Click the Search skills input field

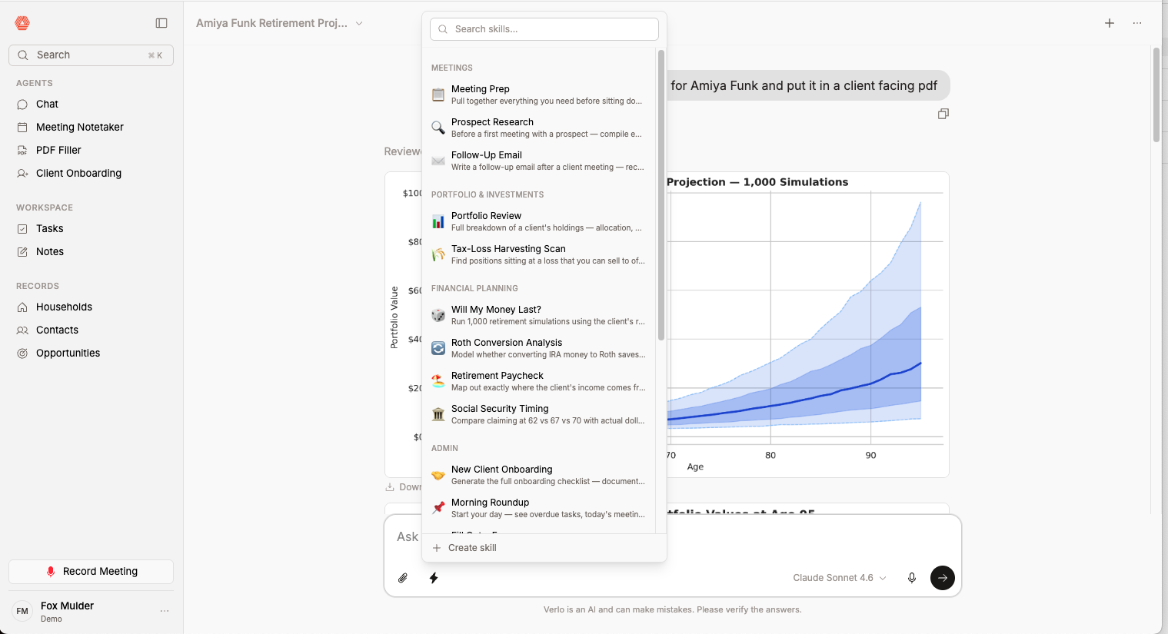(x=544, y=28)
